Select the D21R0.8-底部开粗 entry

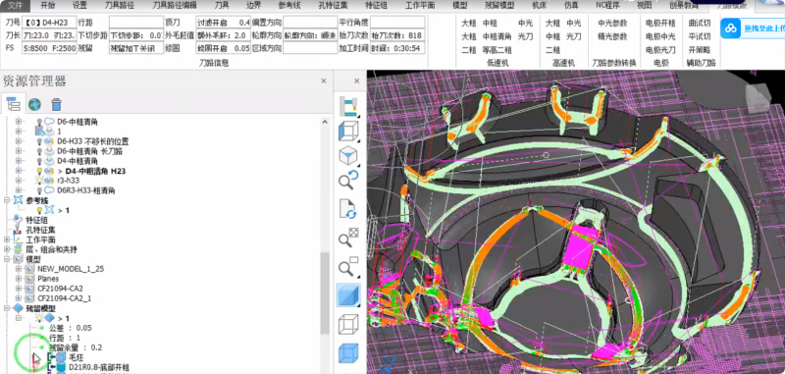pos(99,367)
